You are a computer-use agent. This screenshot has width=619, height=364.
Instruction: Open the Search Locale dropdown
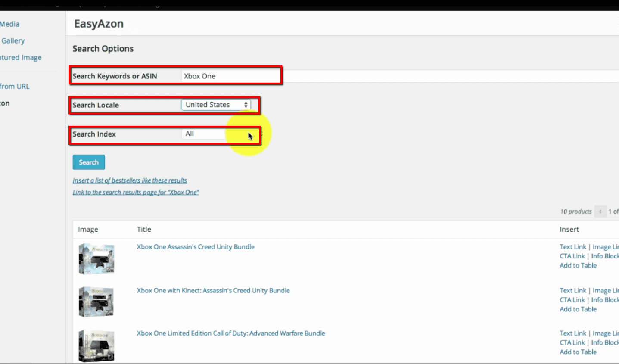(216, 105)
